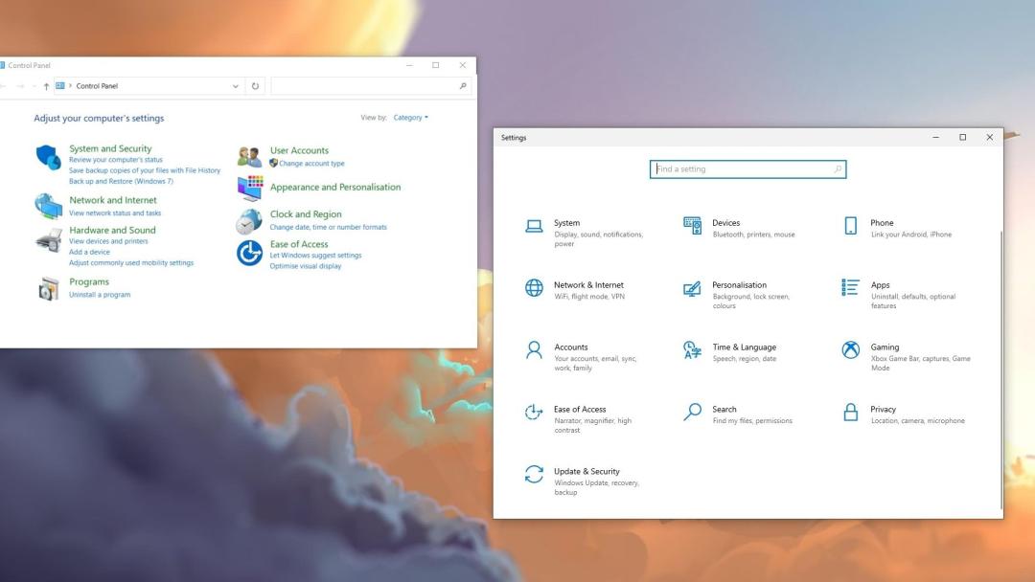Open Search magnifier icon in Settings

point(693,412)
